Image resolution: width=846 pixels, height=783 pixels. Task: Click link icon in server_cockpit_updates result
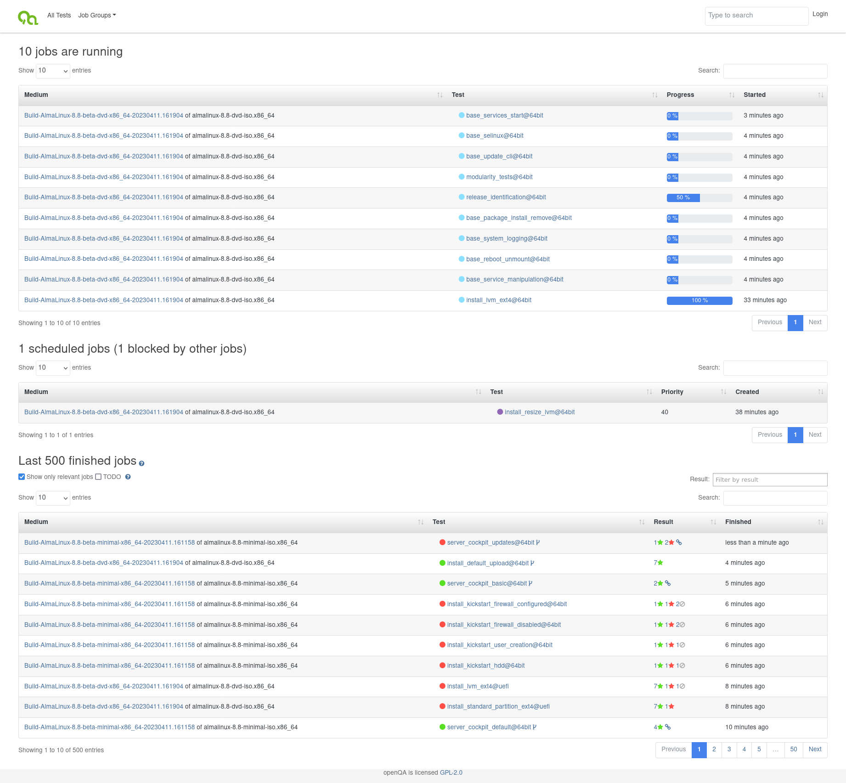(679, 542)
